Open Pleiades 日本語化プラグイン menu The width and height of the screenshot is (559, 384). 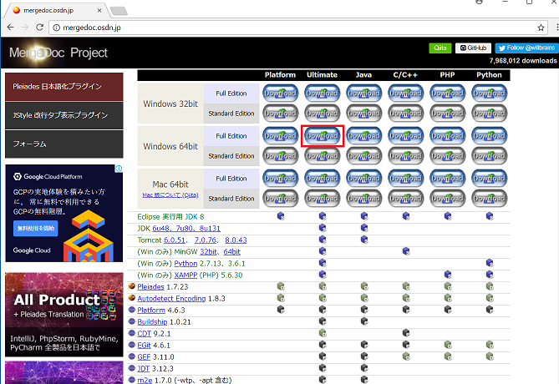(x=64, y=87)
